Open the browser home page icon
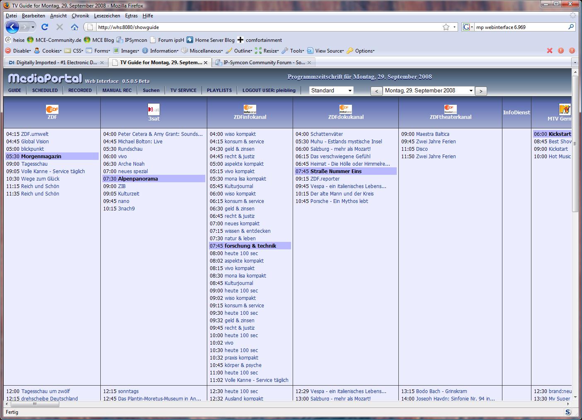582x420 pixels. tap(75, 27)
